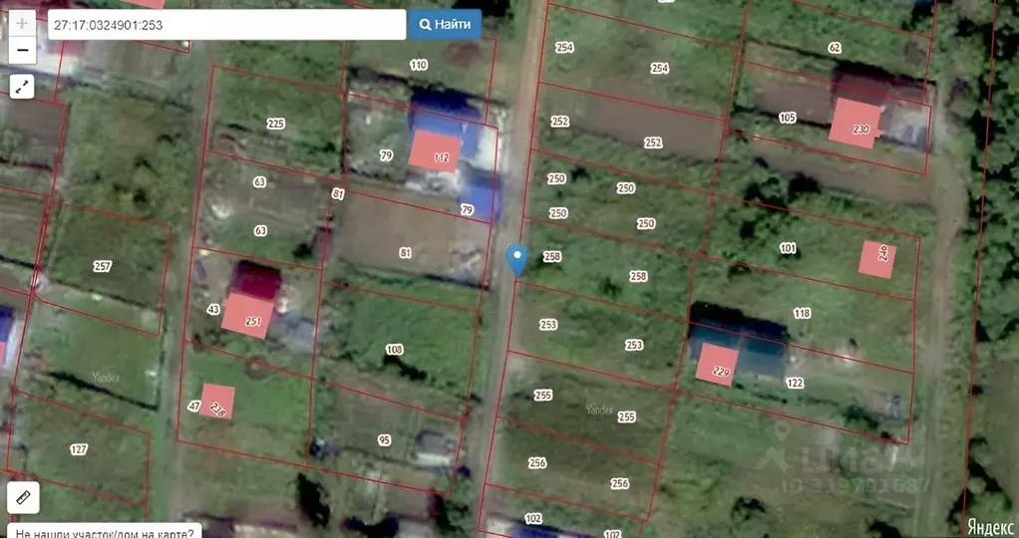Open the 'Не нашли участок/дом на карте?' link
The image size is (1019, 538).
click(104, 533)
